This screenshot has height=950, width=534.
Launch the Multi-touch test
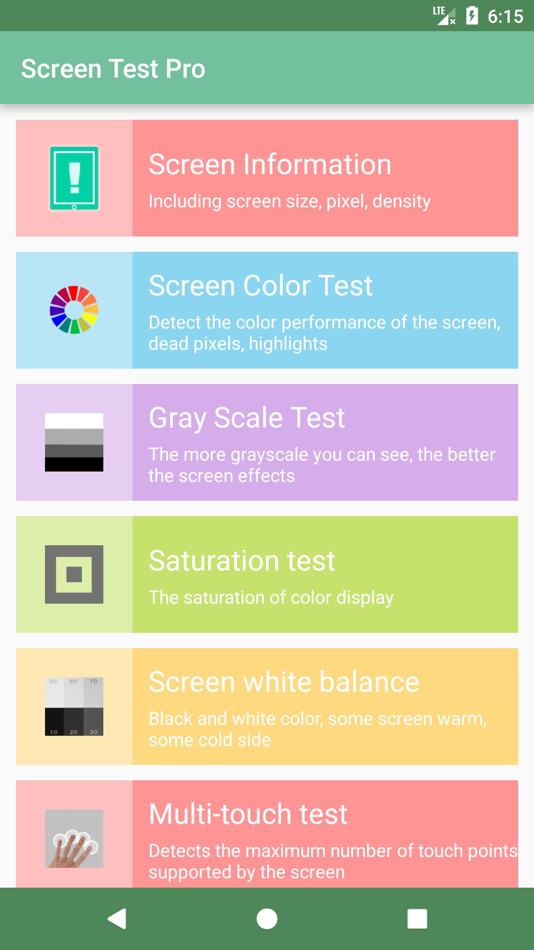tap(267, 834)
